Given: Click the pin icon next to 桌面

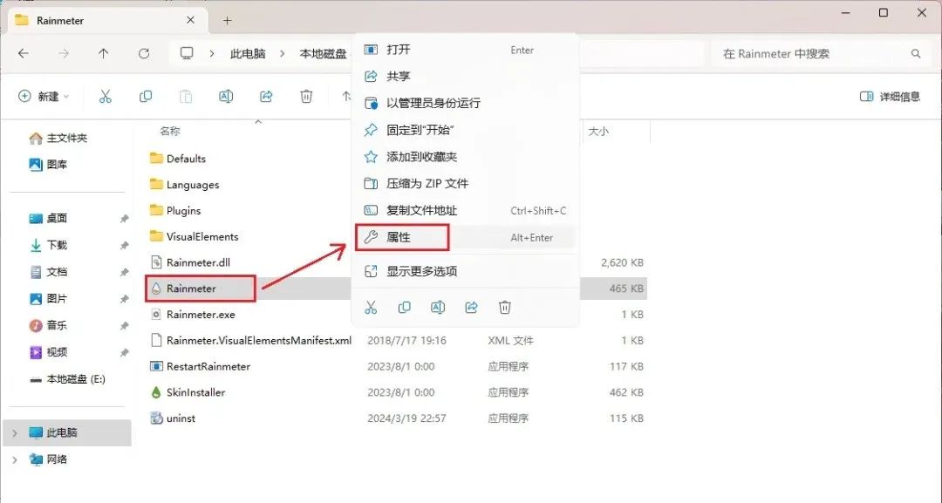Looking at the screenshot, I should click(x=125, y=219).
